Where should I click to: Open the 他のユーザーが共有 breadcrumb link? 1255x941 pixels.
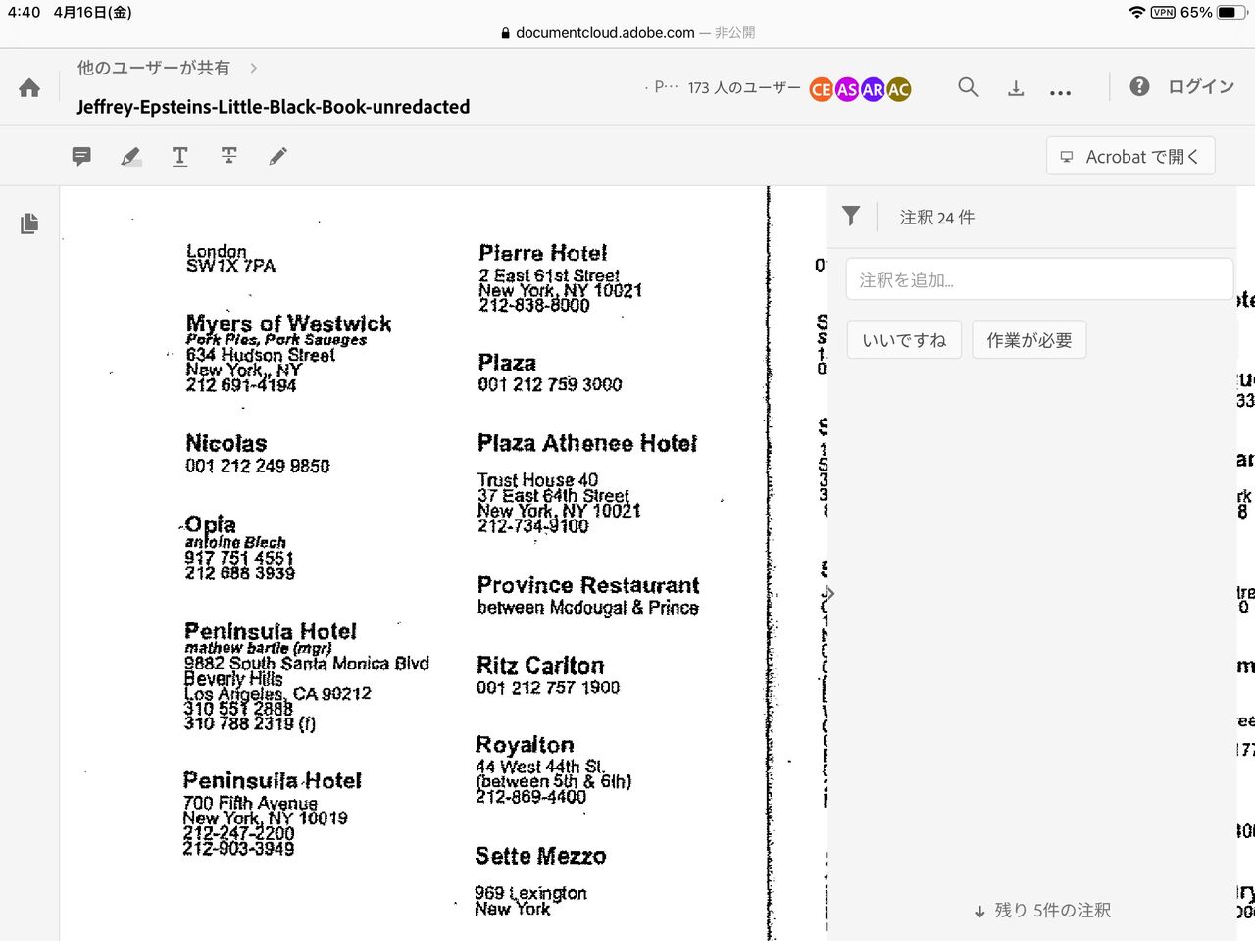tap(154, 68)
